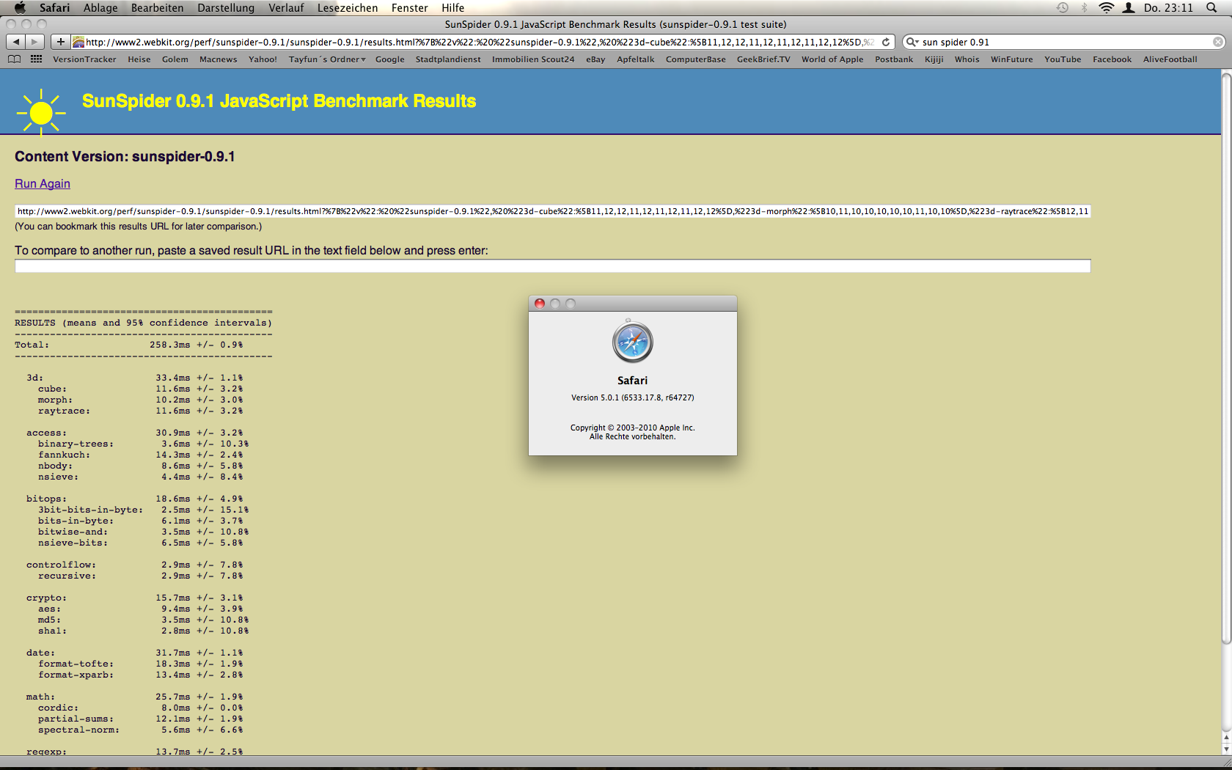Click the Safari compass icon in About window
1232x770 pixels.
pyautogui.click(x=632, y=342)
